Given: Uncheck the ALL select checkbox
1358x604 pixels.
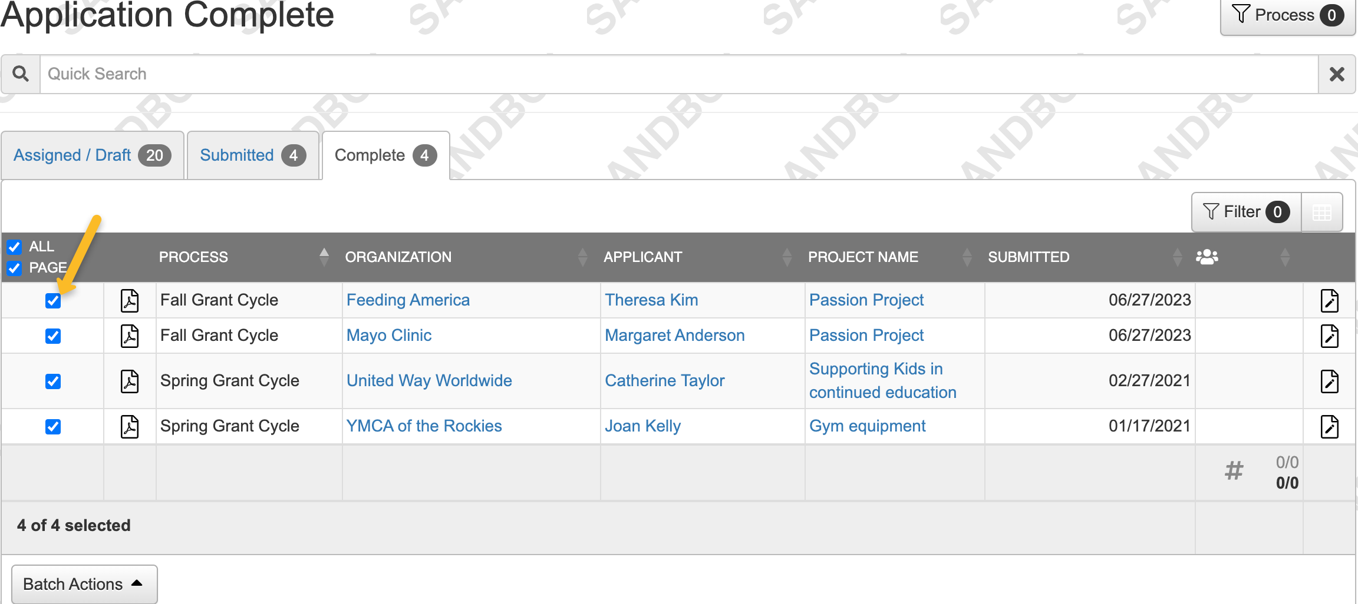Looking at the screenshot, I should 15,247.
